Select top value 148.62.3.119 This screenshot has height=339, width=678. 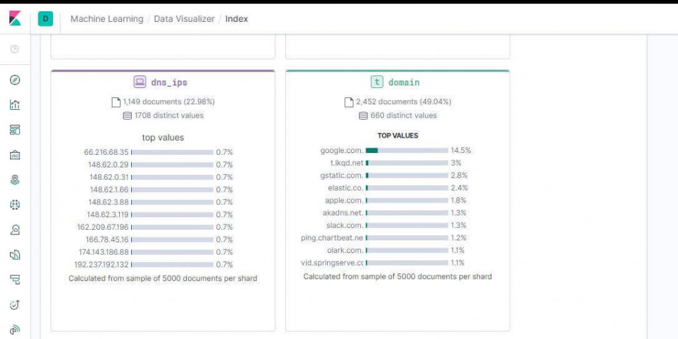click(x=108, y=215)
